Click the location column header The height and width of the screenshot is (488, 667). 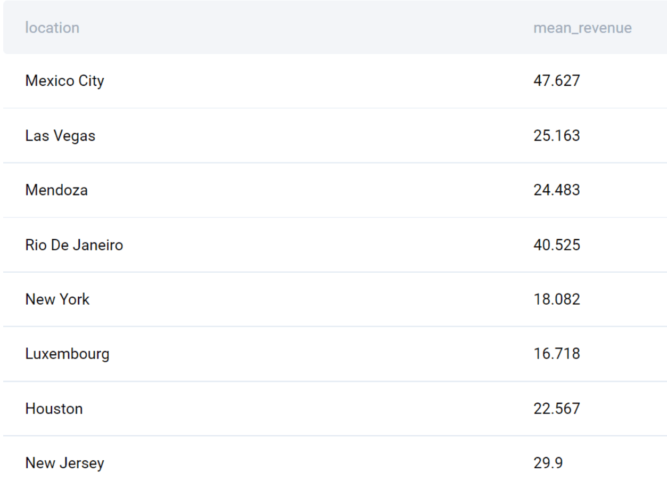52,28
